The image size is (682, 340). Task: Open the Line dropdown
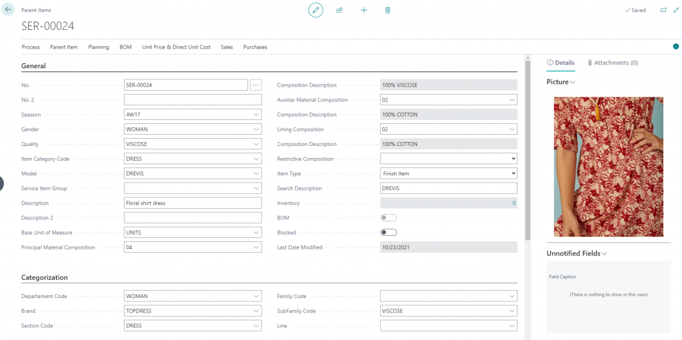tap(511, 325)
